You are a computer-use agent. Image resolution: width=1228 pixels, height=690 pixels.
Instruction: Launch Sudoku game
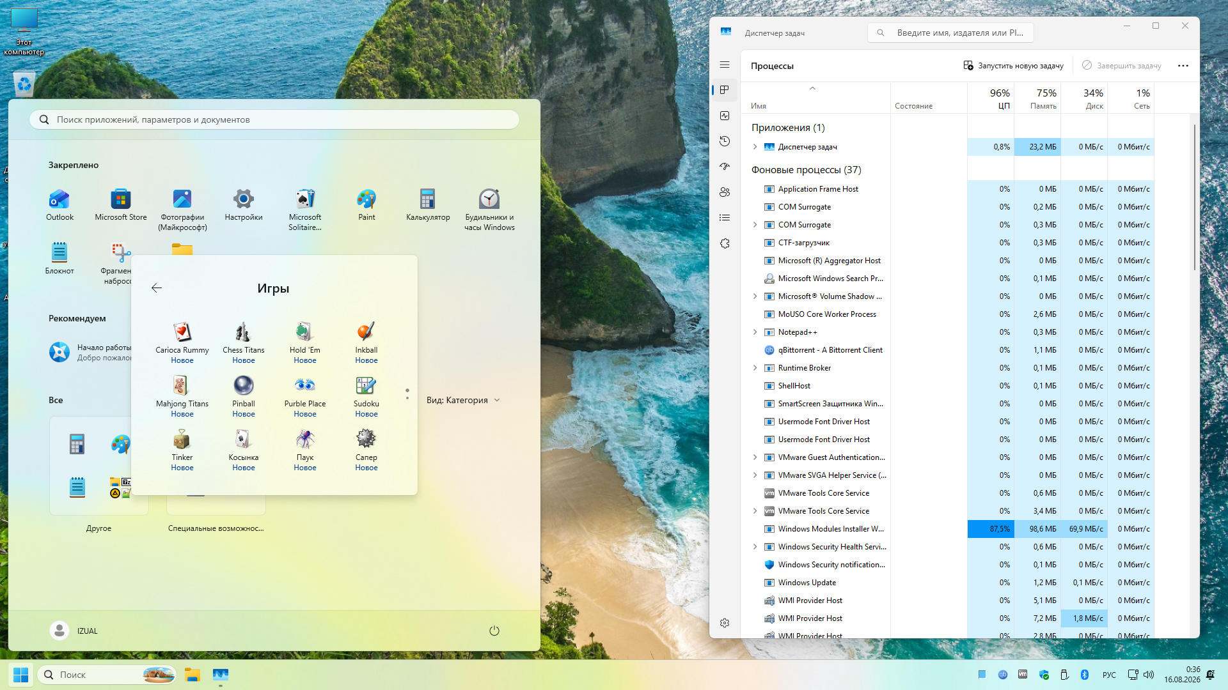tap(366, 396)
